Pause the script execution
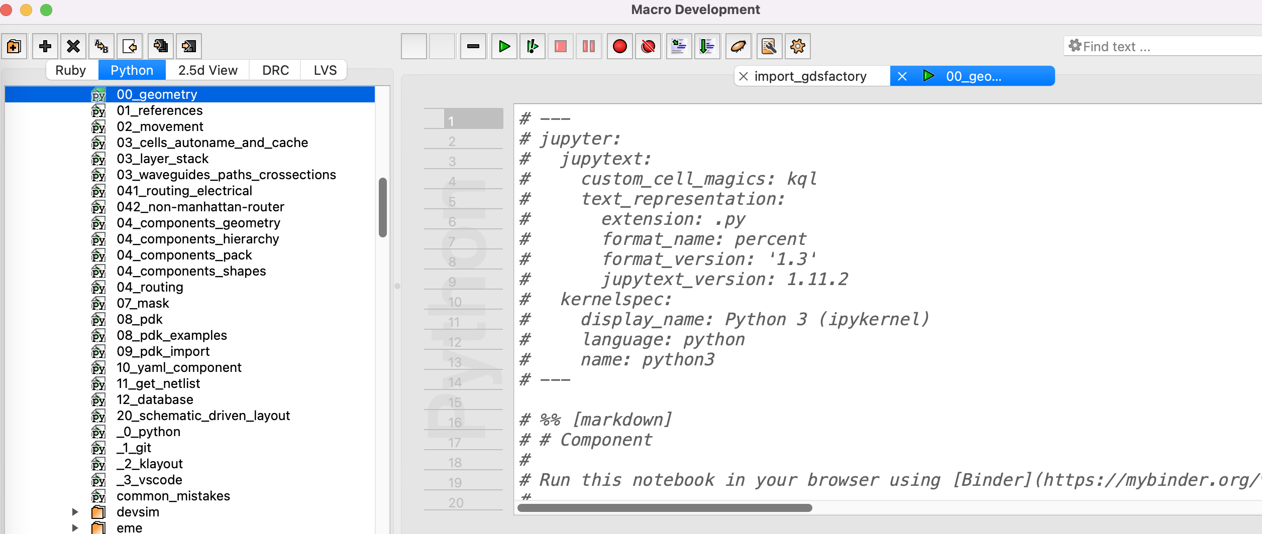Viewport: 1262px width, 534px height. [x=588, y=46]
